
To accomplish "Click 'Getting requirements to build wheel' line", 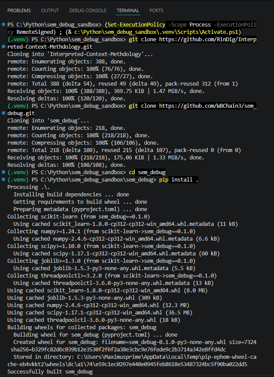I will coord(80,202).
